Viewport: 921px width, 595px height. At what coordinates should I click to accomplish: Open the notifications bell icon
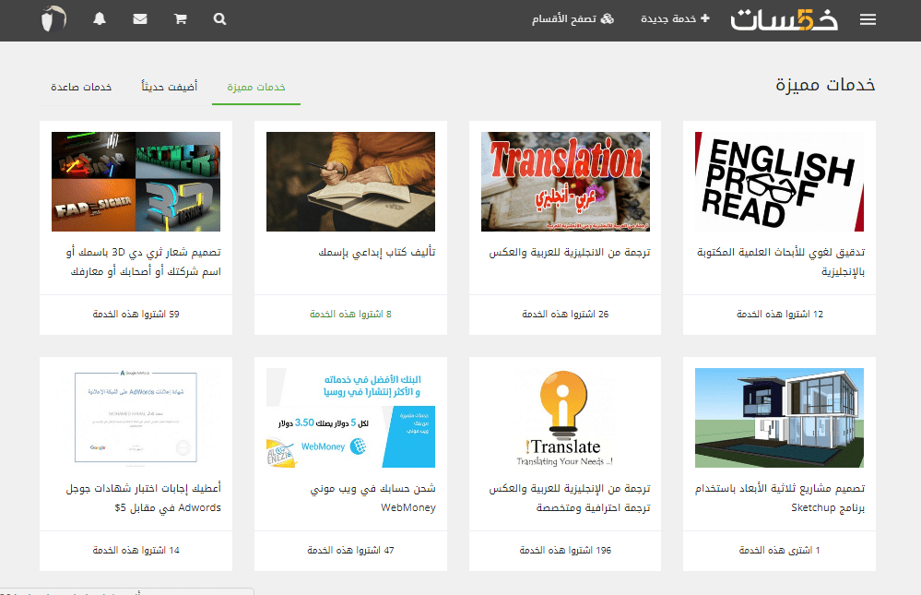[100, 18]
